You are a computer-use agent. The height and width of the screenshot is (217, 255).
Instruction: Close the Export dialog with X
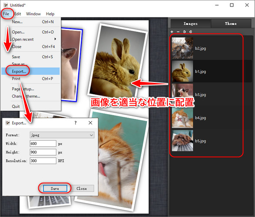coord(90,123)
